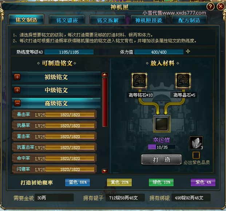Screen dimensions: 226x211
Task: Switch to the 铭文镶嵌 tab
Action: (x=67, y=20)
